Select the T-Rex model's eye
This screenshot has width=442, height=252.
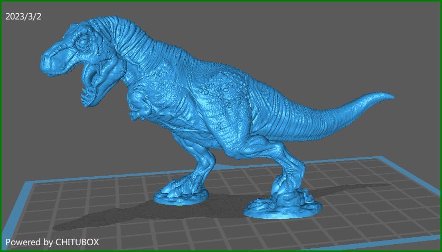[x=83, y=43]
